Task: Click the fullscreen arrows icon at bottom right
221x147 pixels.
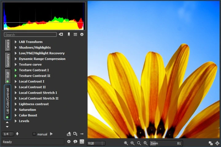Action: 217,143
